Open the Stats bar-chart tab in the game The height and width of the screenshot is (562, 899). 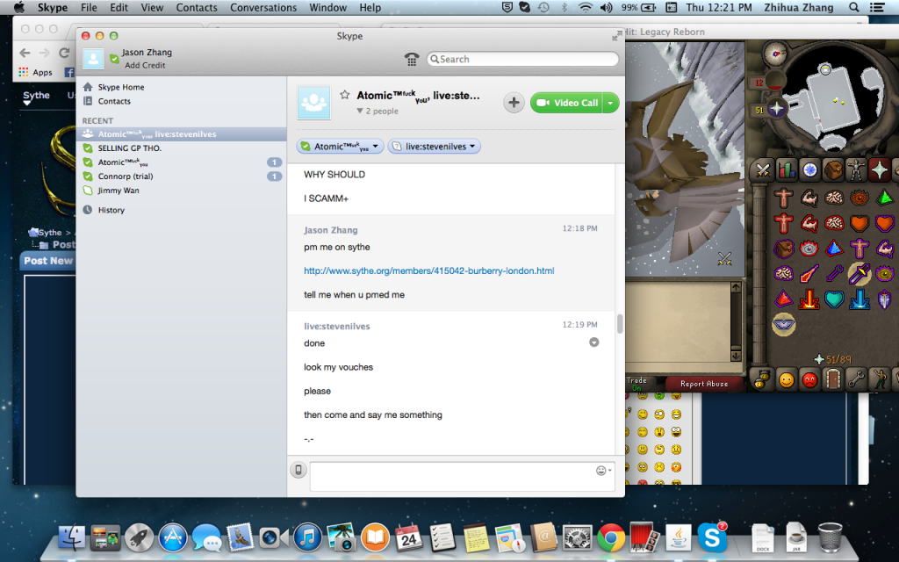point(786,170)
